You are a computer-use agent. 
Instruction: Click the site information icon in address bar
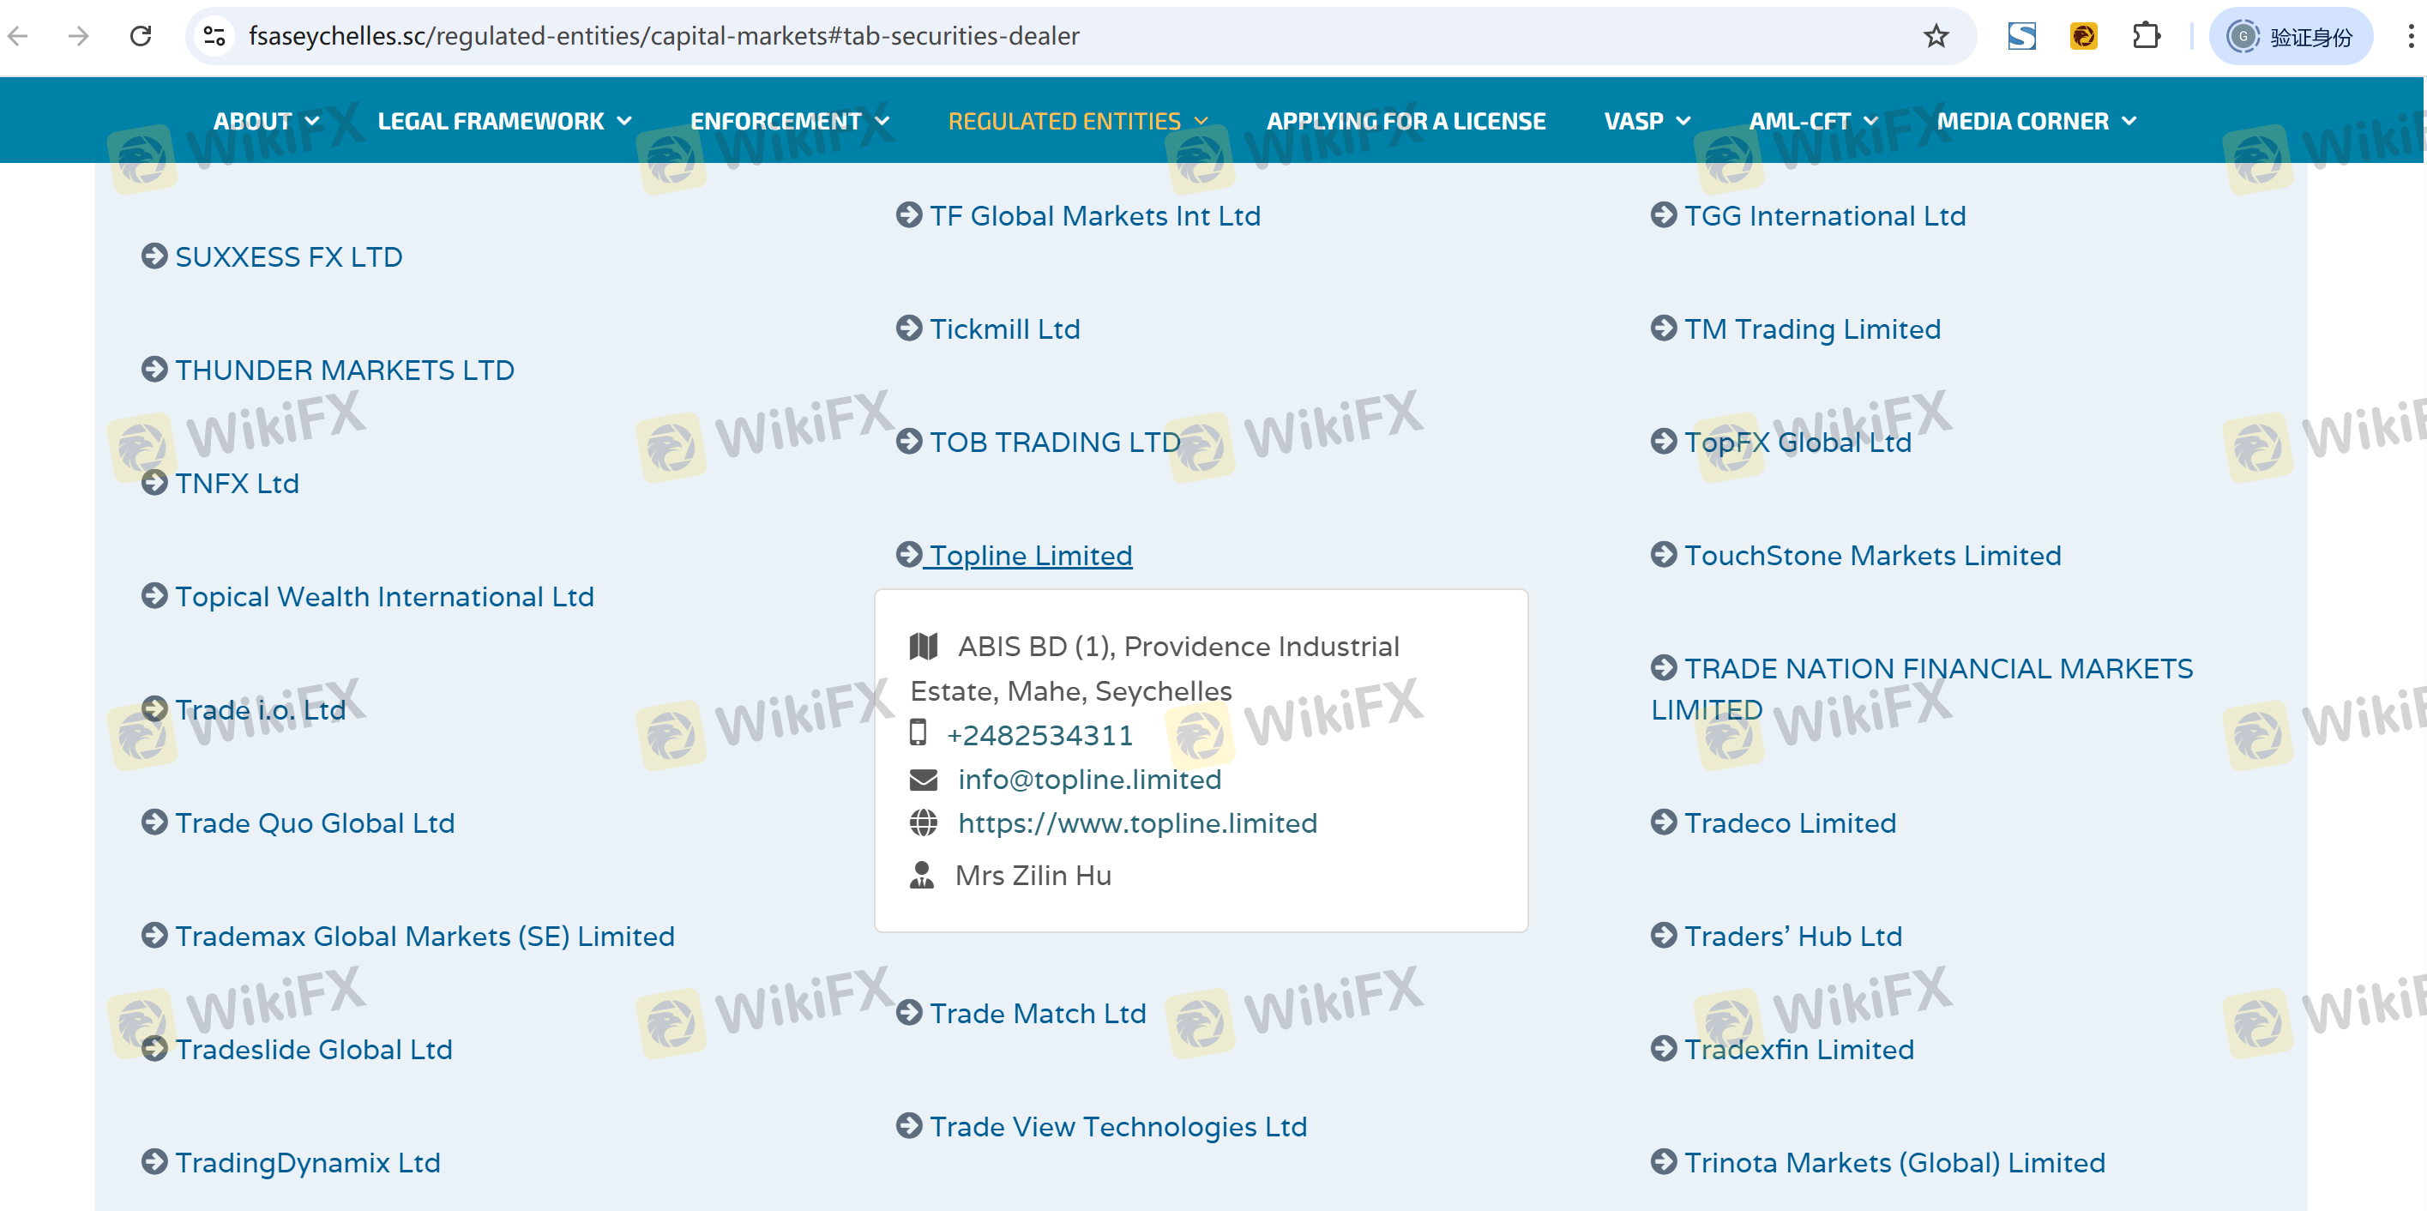[214, 36]
